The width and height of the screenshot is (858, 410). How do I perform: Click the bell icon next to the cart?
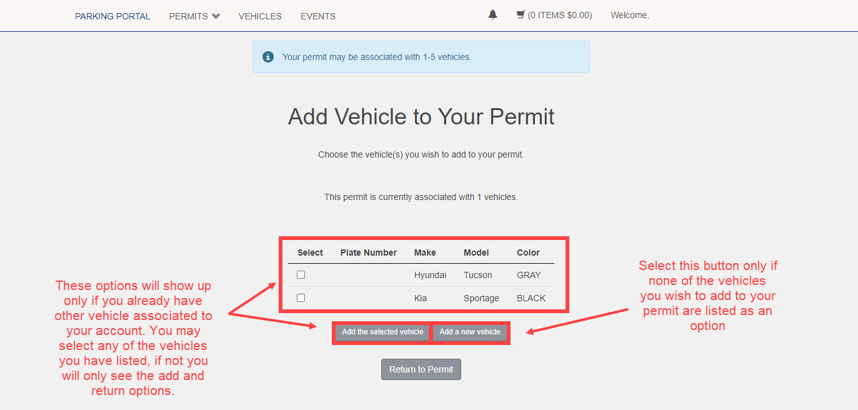click(x=492, y=14)
